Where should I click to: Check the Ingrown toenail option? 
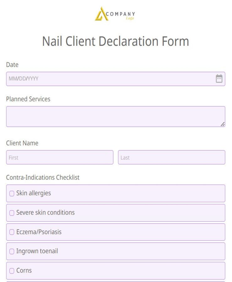[x=12, y=251]
